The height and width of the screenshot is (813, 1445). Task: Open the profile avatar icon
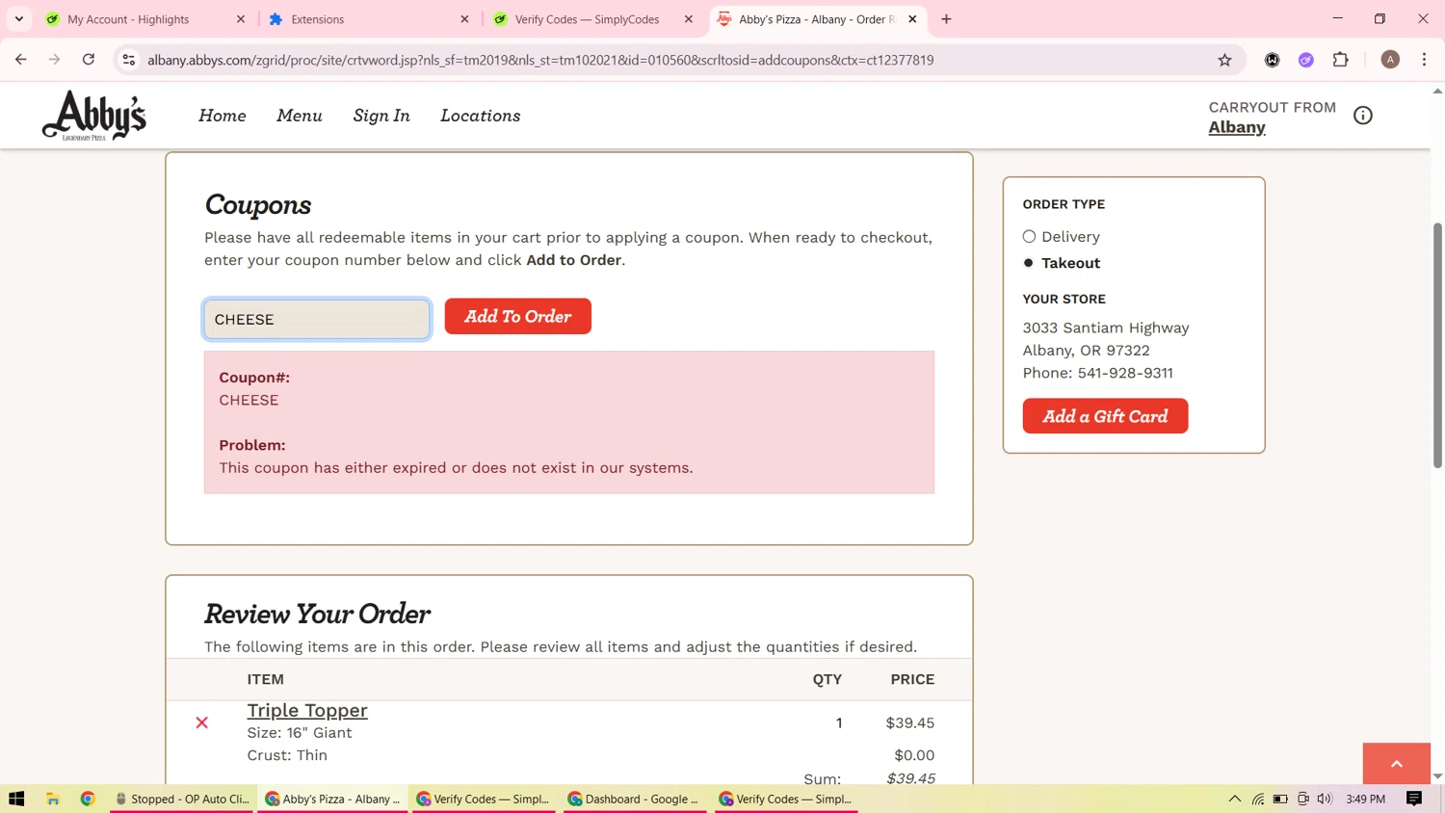[1389, 60]
